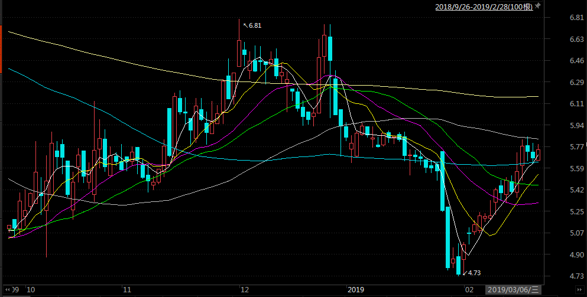Click the 2019 year label on the time axis

click(x=356, y=289)
